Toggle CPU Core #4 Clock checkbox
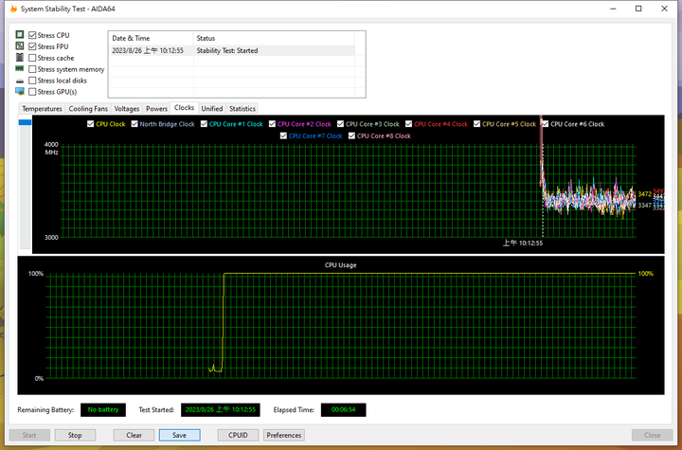The image size is (682, 450). (x=408, y=124)
